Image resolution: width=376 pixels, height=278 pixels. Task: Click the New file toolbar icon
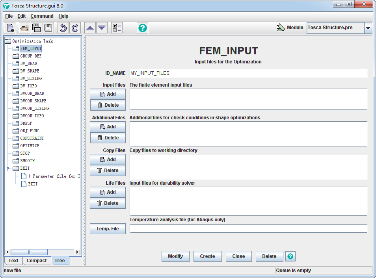click(10, 28)
